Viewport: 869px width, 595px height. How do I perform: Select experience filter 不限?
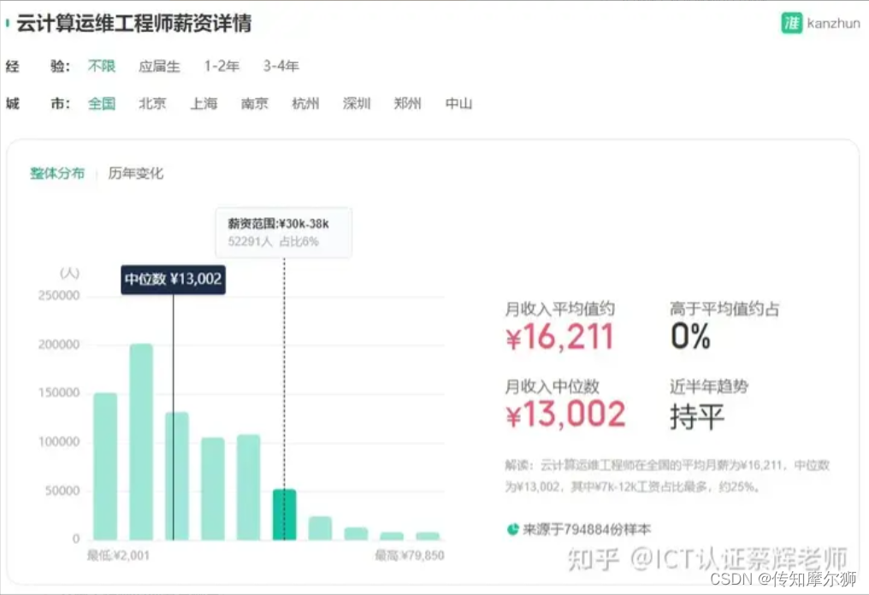pos(102,66)
